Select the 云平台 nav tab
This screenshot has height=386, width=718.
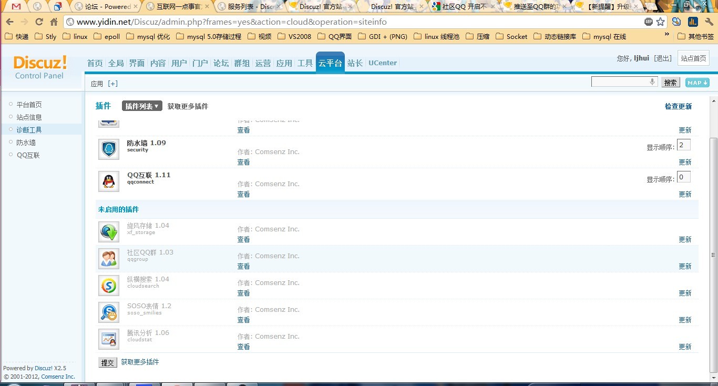(x=330, y=63)
